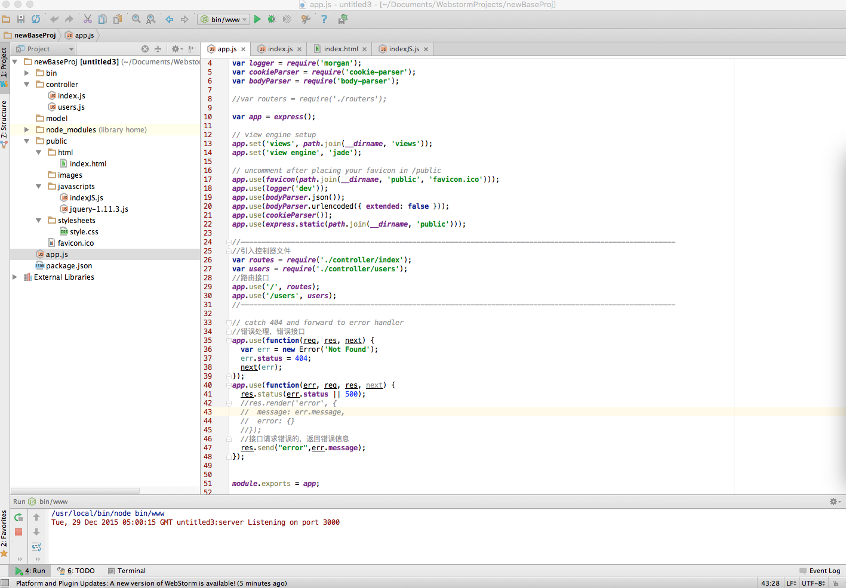The height and width of the screenshot is (588, 846).
Task: Click Collapse All icon in Project panel
Action: click(x=158, y=49)
